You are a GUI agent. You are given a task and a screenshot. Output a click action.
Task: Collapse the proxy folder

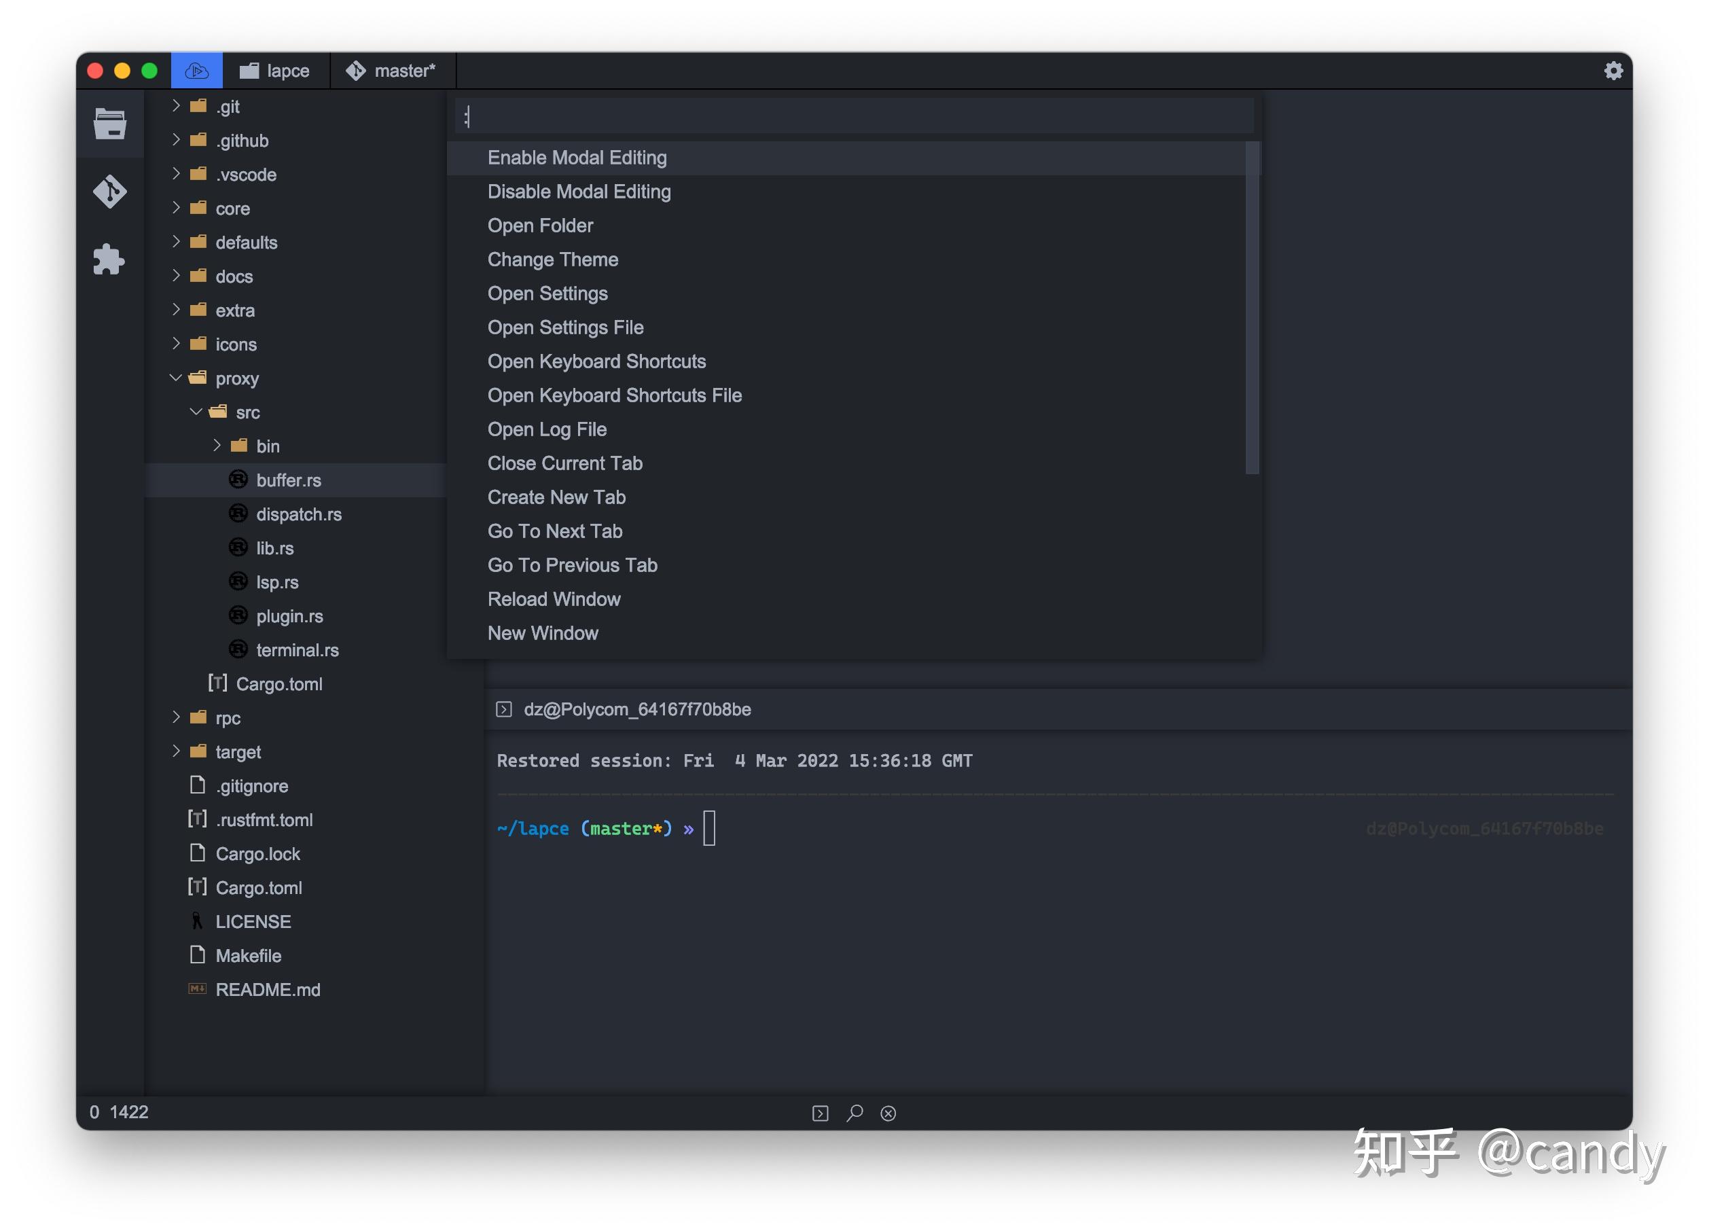pos(175,378)
